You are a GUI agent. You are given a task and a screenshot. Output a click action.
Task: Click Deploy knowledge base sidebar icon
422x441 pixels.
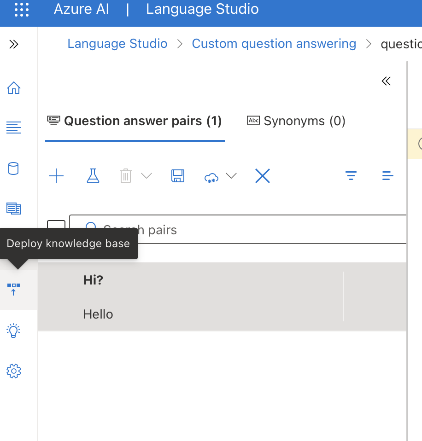(14, 290)
